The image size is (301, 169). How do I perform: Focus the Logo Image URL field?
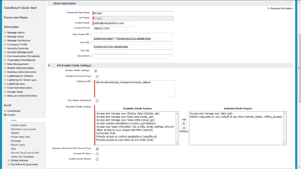(x=133, y=35)
